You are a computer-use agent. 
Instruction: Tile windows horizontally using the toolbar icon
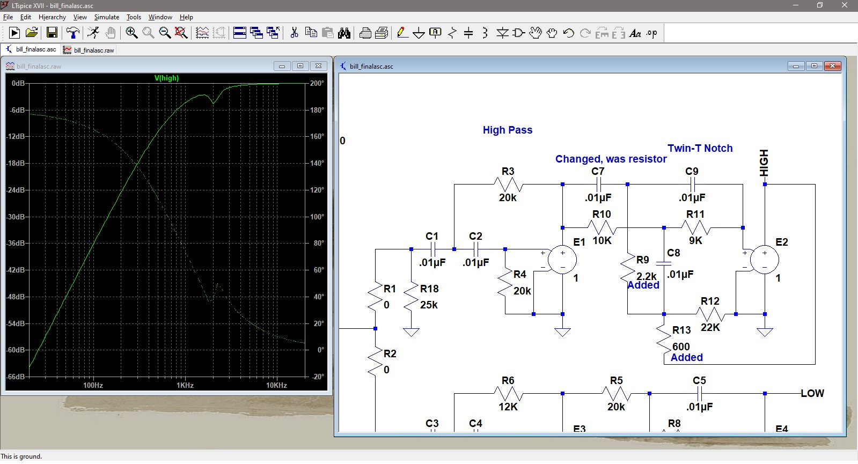pyautogui.click(x=240, y=33)
